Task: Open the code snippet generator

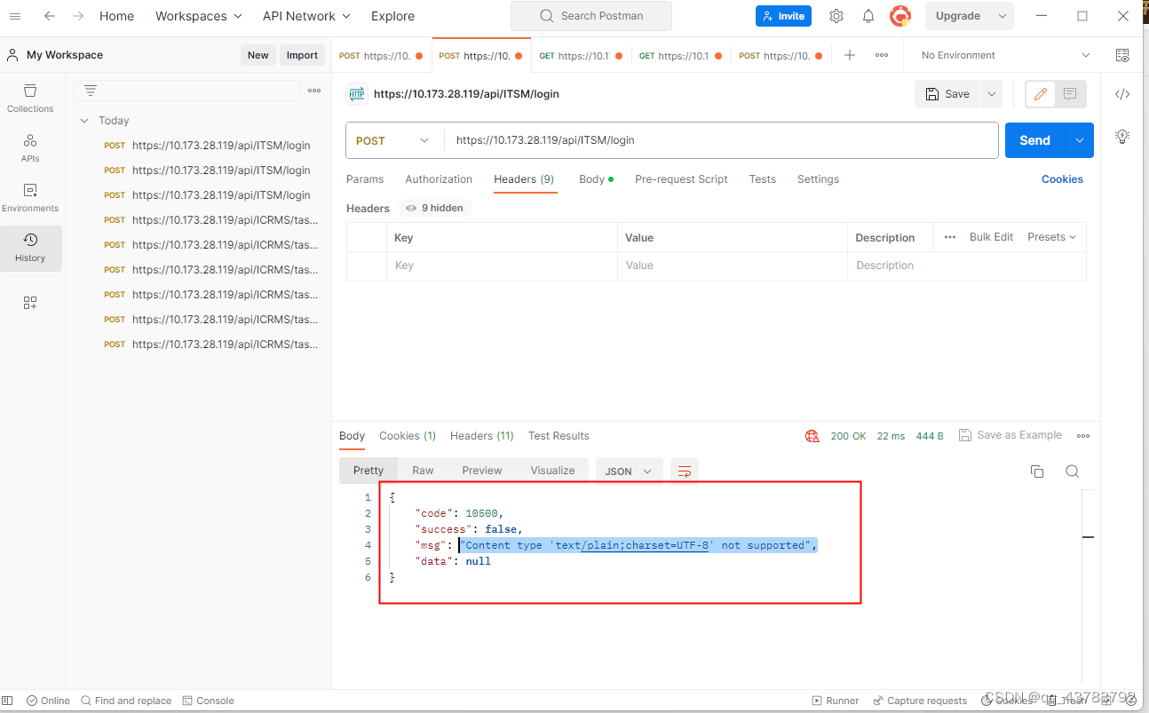Action: [1122, 92]
